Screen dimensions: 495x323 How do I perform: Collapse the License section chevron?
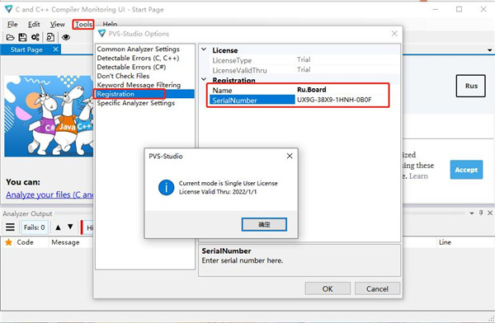[x=204, y=49]
